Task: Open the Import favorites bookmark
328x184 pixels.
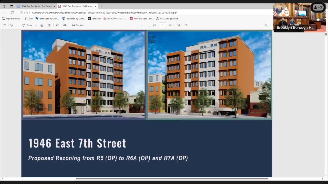Action: pos(11,19)
